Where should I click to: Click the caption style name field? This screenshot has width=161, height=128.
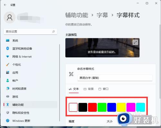tap(115, 78)
